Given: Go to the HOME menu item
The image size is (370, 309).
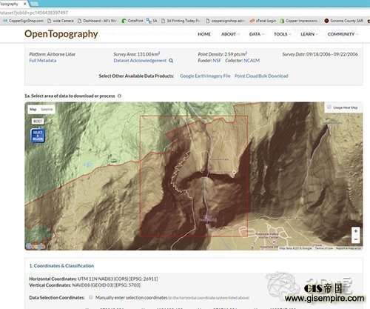Looking at the screenshot, I should 204,34.
